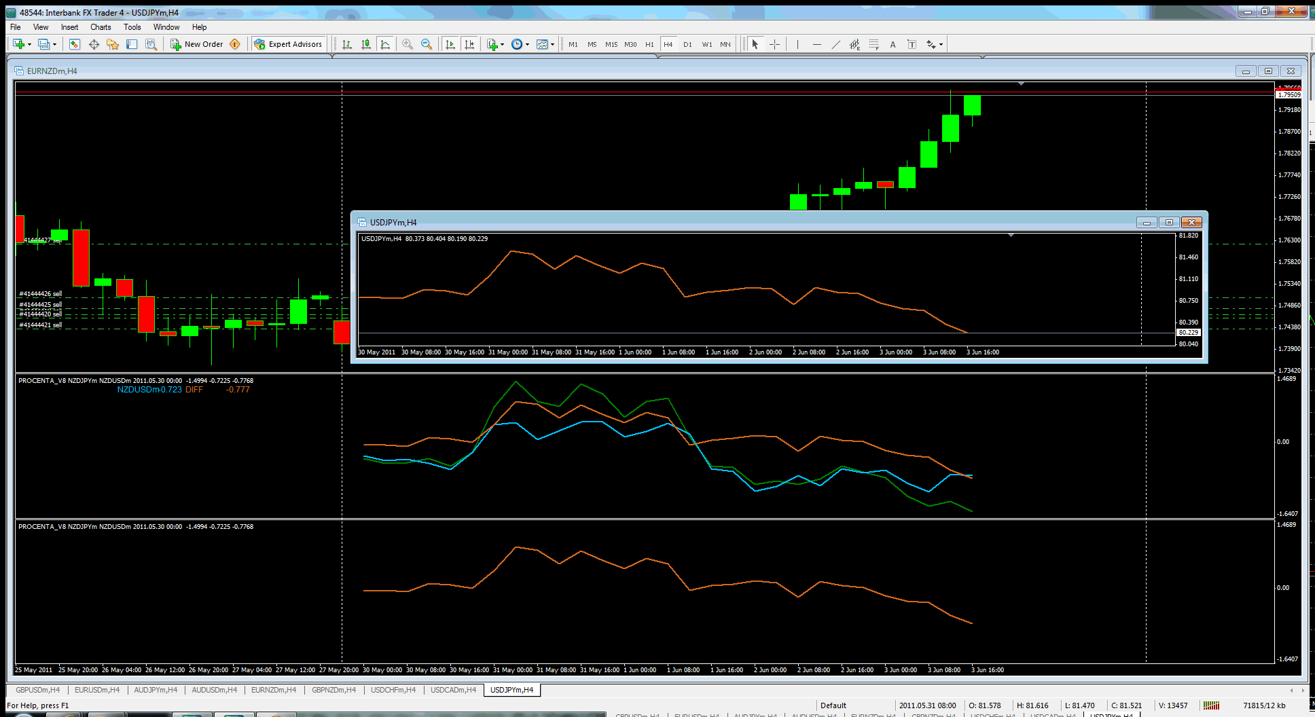Toggle the chart Auto Scroll button
Viewport: 1315px width, 717px height.
click(x=450, y=44)
